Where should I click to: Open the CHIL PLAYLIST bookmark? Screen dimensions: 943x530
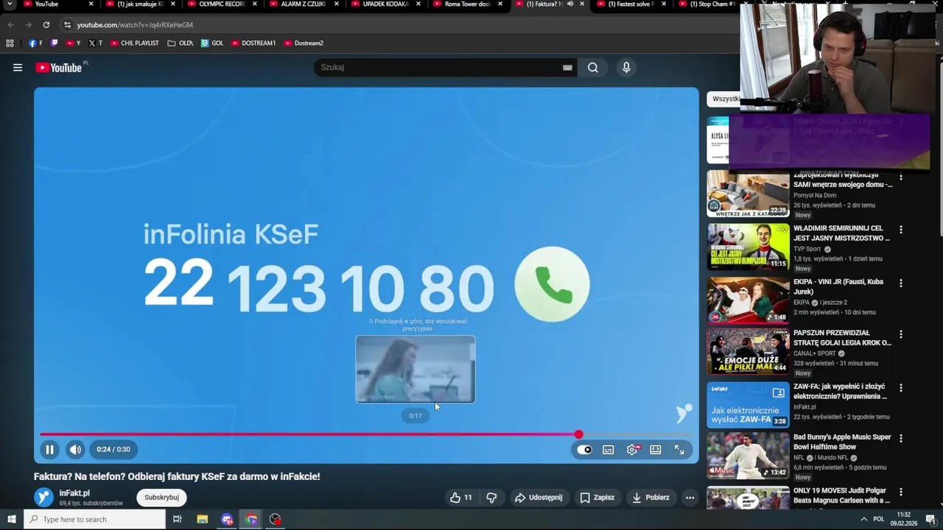(x=134, y=43)
